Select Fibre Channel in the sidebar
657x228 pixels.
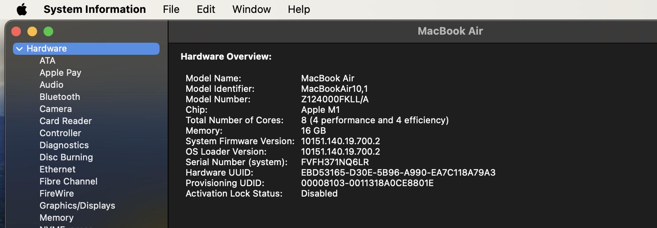69,182
